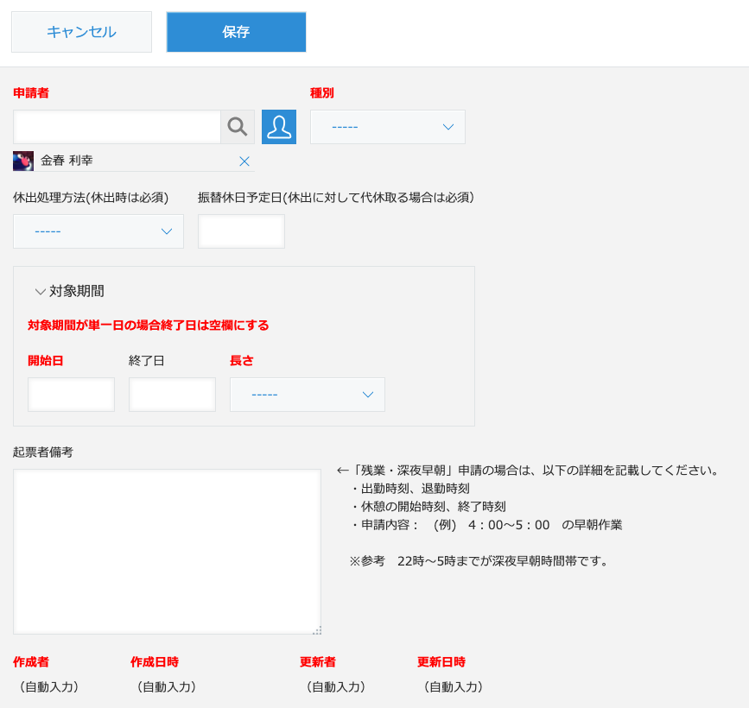This screenshot has height=708, width=749.
Task: Click the 作成者 (自動入力) value
Action: 48,687
